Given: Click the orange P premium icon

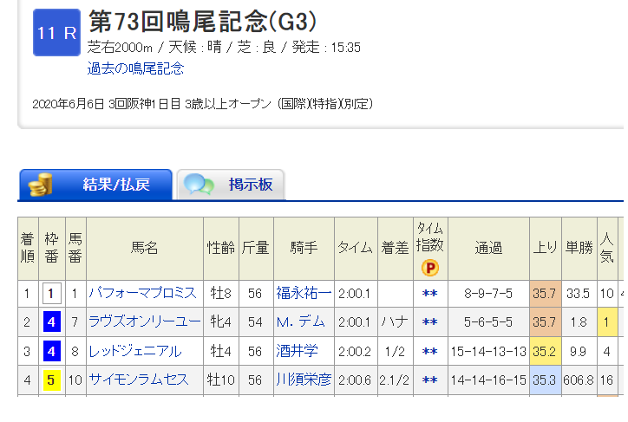Looking at the screenshot, I should click(x=429, y=268).
